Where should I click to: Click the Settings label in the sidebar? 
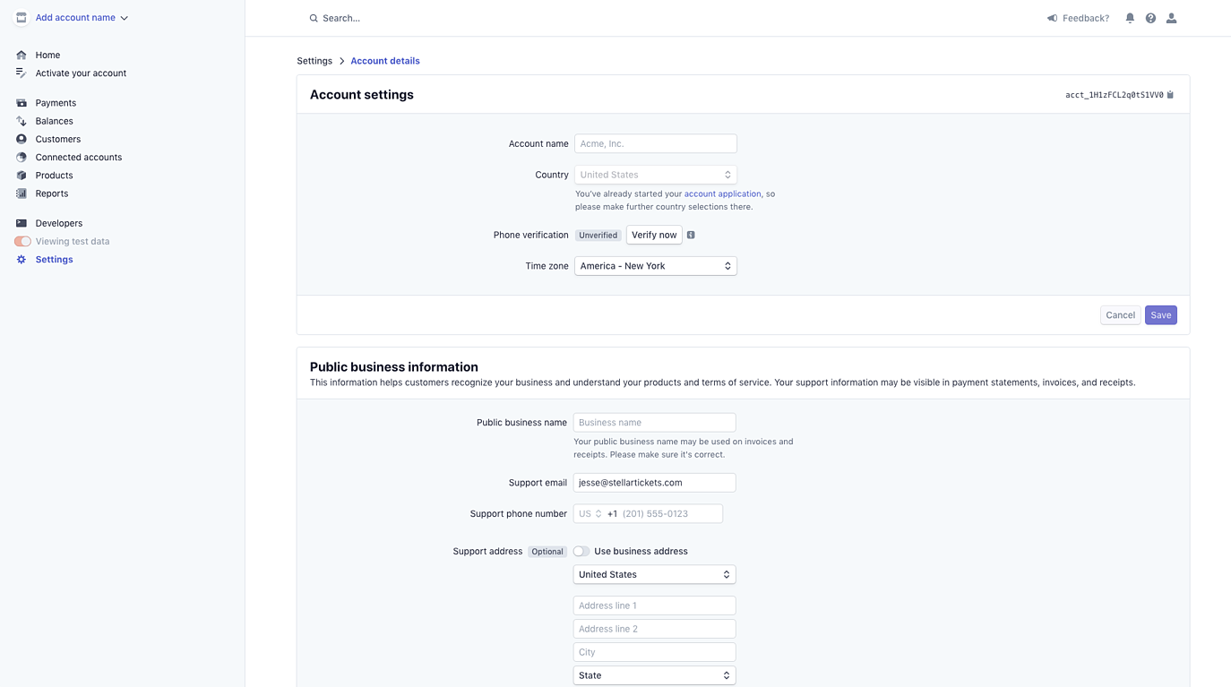tap(54, 260)
